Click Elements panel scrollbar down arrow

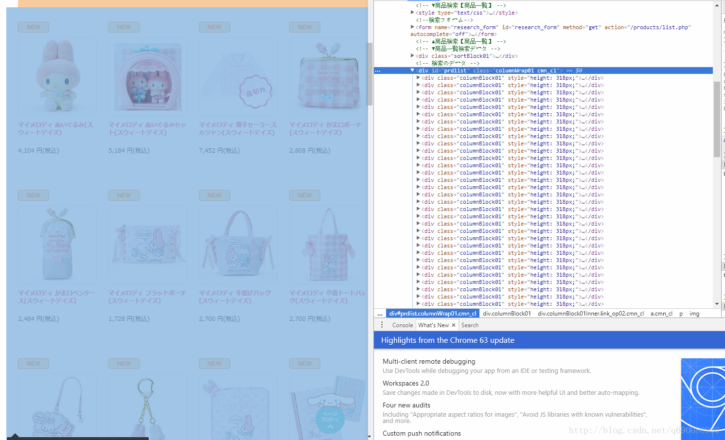click(x=717, y=304)
